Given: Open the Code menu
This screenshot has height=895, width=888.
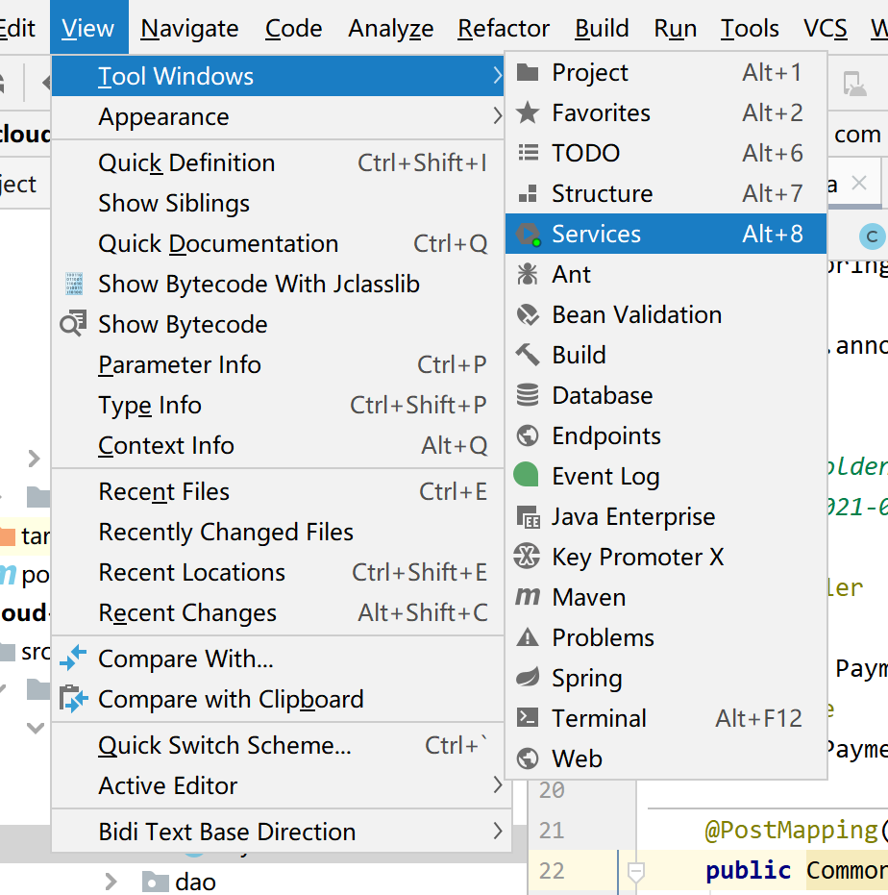Looking at the screenshot, I should (x=293, y=27).
